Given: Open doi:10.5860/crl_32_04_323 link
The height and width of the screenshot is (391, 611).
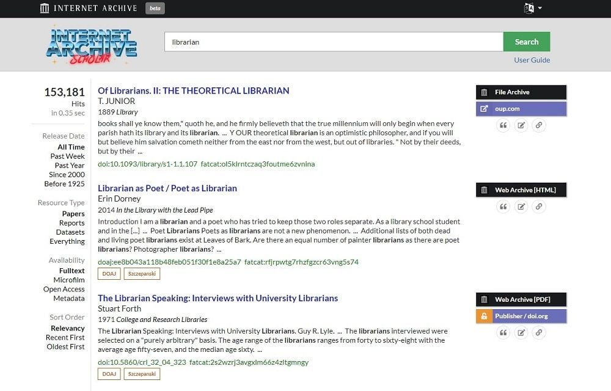Looking at the screenshot, I should [142, 362].
